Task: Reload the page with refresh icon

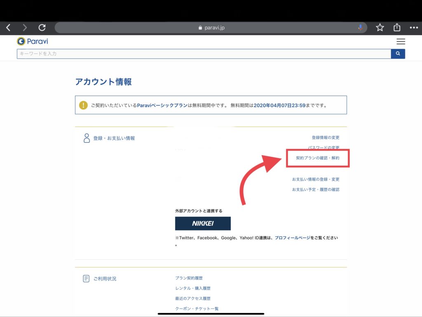Action: pyautogui.click(x=42, y=28)
